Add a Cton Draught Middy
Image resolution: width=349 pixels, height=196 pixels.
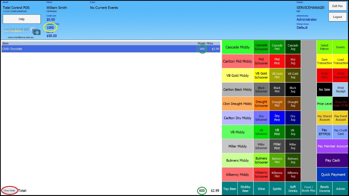237,104
